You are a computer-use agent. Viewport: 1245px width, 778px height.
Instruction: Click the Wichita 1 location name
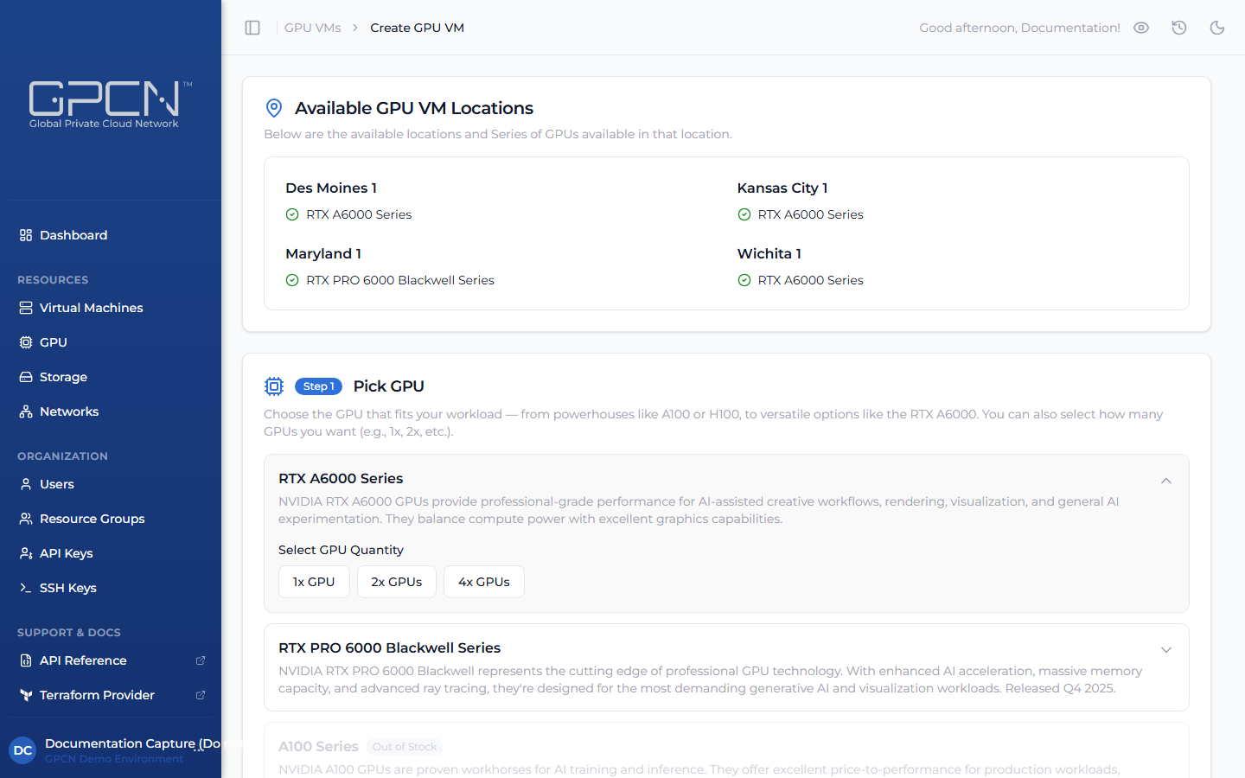[769, 253]
